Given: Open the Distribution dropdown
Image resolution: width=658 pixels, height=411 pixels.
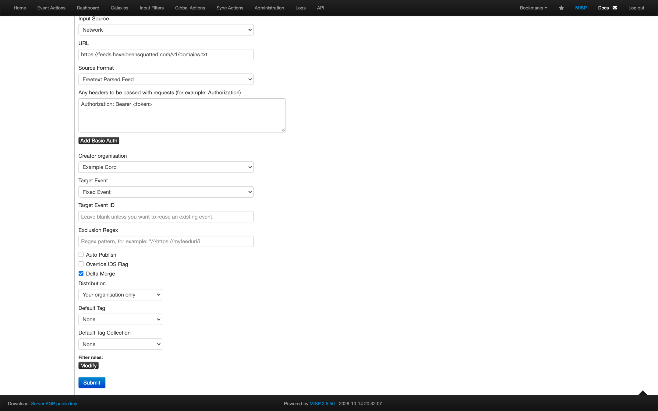Looking at the screenshot, I should click(120, 295).
